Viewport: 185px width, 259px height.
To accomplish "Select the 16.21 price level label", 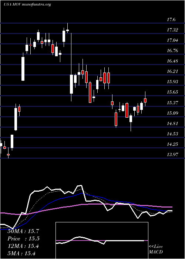I will (172, 71).
